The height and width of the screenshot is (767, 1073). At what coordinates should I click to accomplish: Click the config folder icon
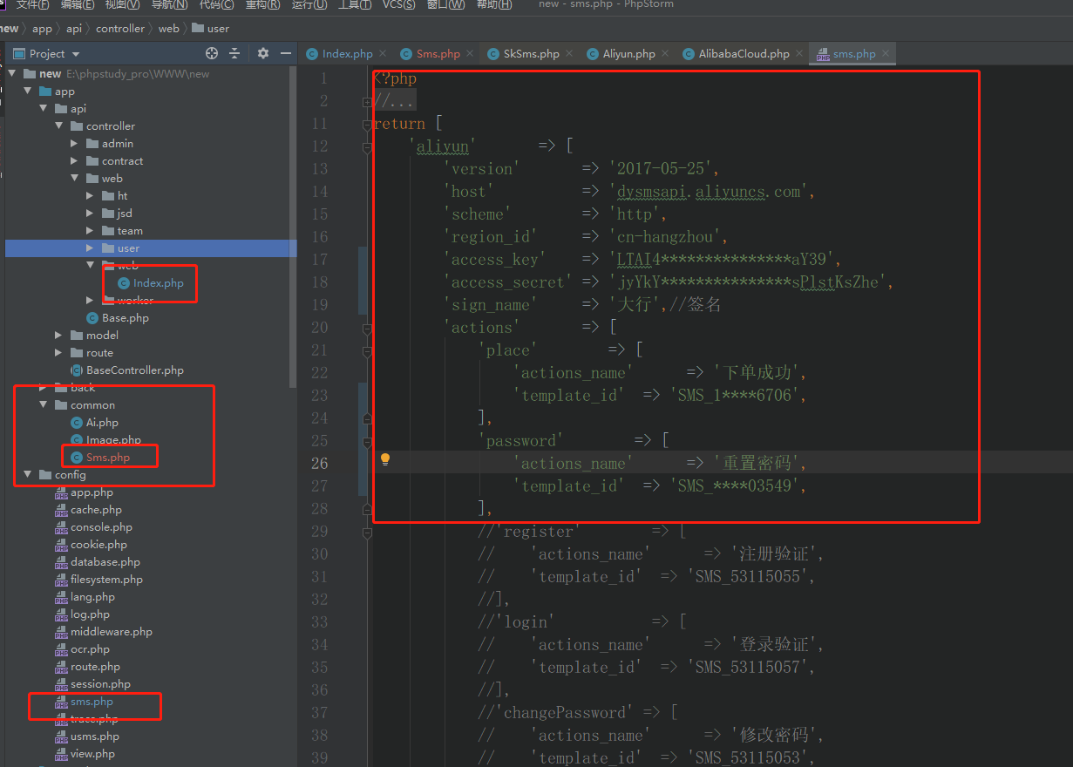(x=45, y=475)
